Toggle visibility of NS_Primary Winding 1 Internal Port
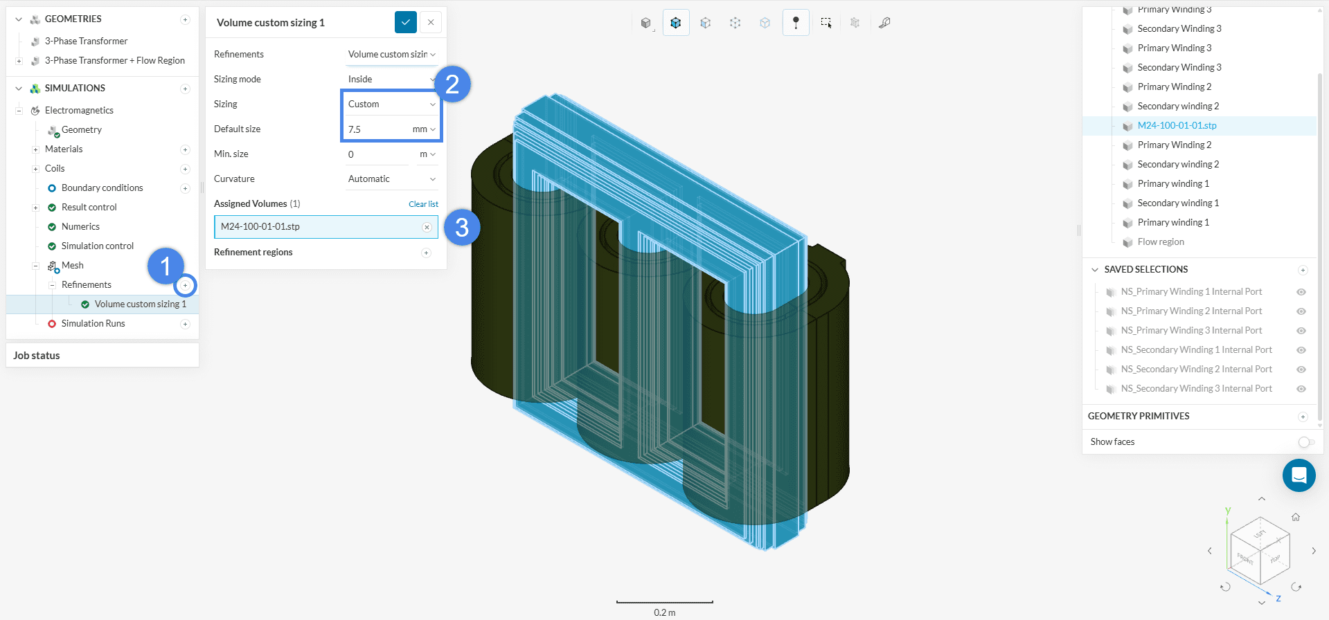 [1301, 292]
